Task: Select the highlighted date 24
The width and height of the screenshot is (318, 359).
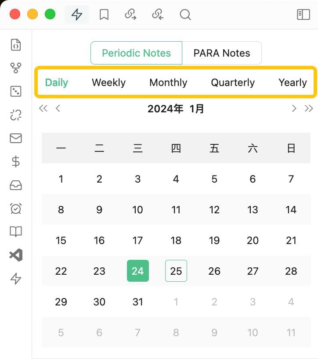Action: pos(137,271)
